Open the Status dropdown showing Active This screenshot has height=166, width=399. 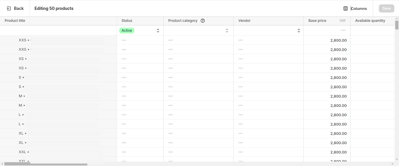coord(158,31)
